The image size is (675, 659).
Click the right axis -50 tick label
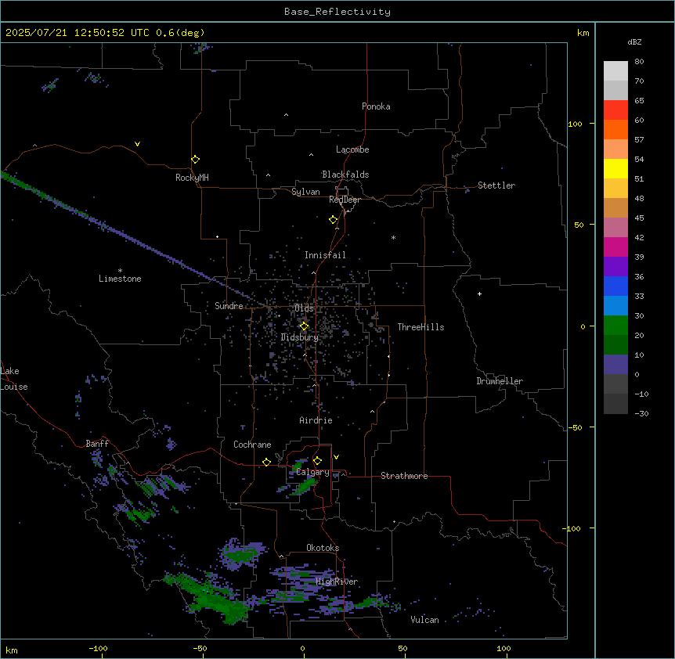tap(575, 427)
